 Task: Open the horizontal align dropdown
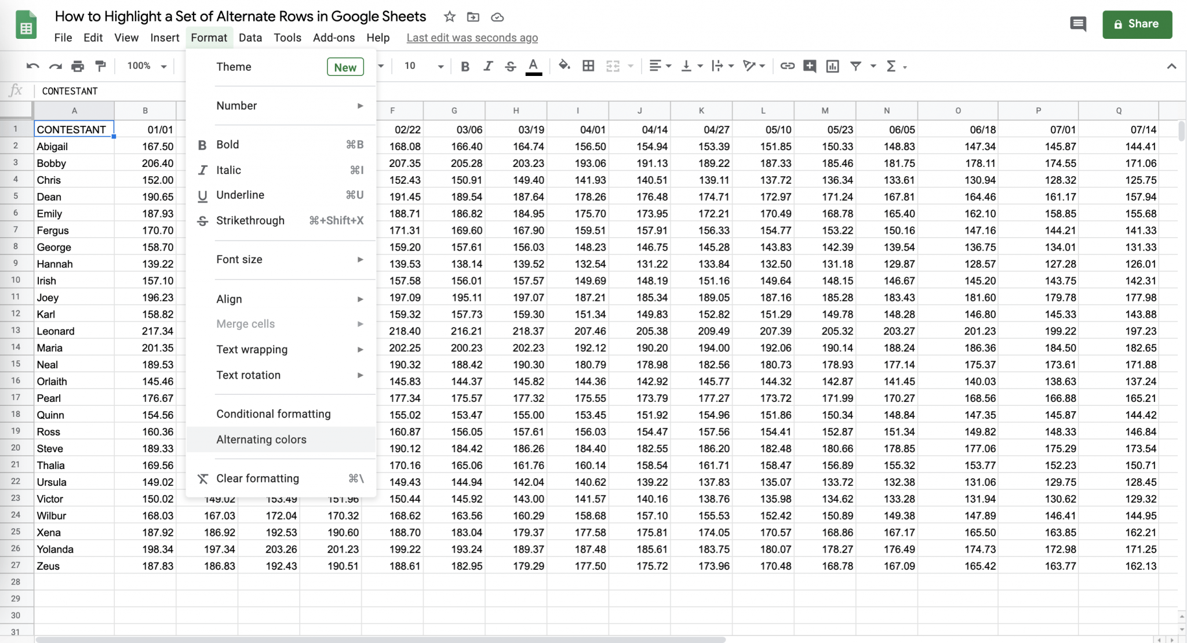coord(658,66)
